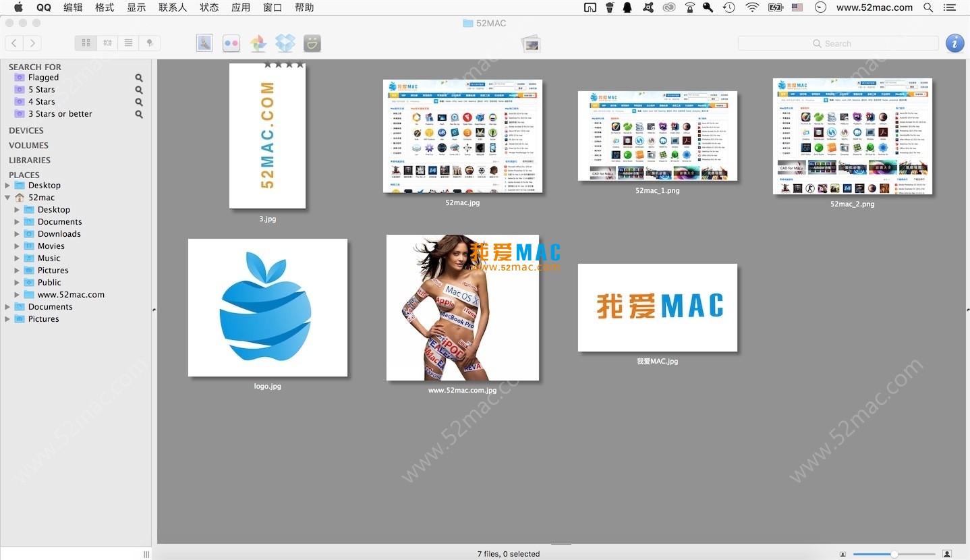Click the DEVICES section header

click(x=26, y=130)
